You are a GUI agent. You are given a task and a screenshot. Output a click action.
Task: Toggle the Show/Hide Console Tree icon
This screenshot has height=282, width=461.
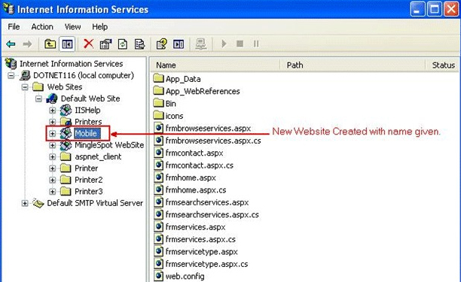pos(67,44)
